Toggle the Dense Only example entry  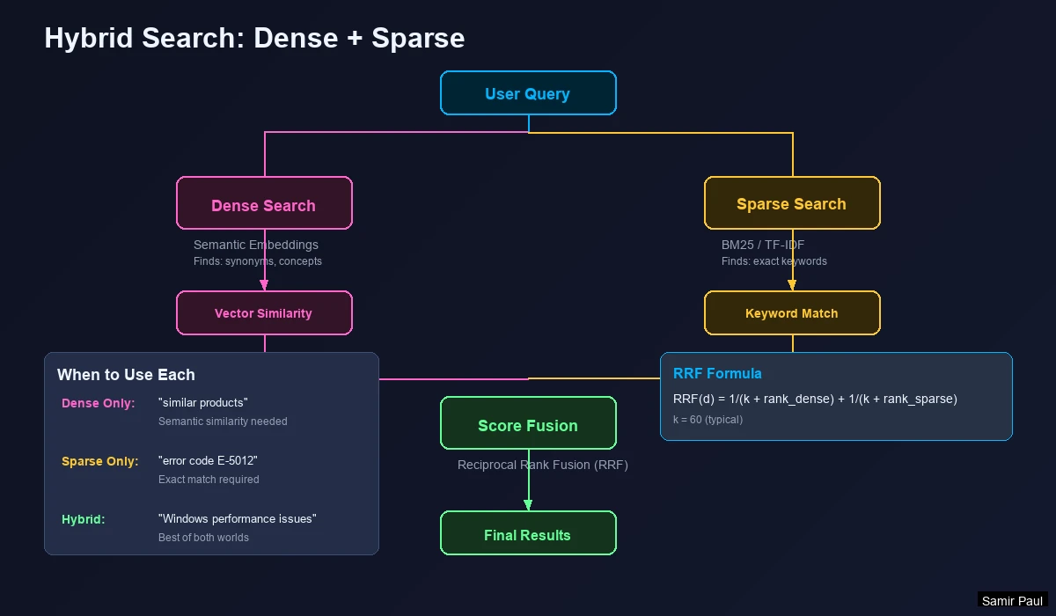pos(99,403)
